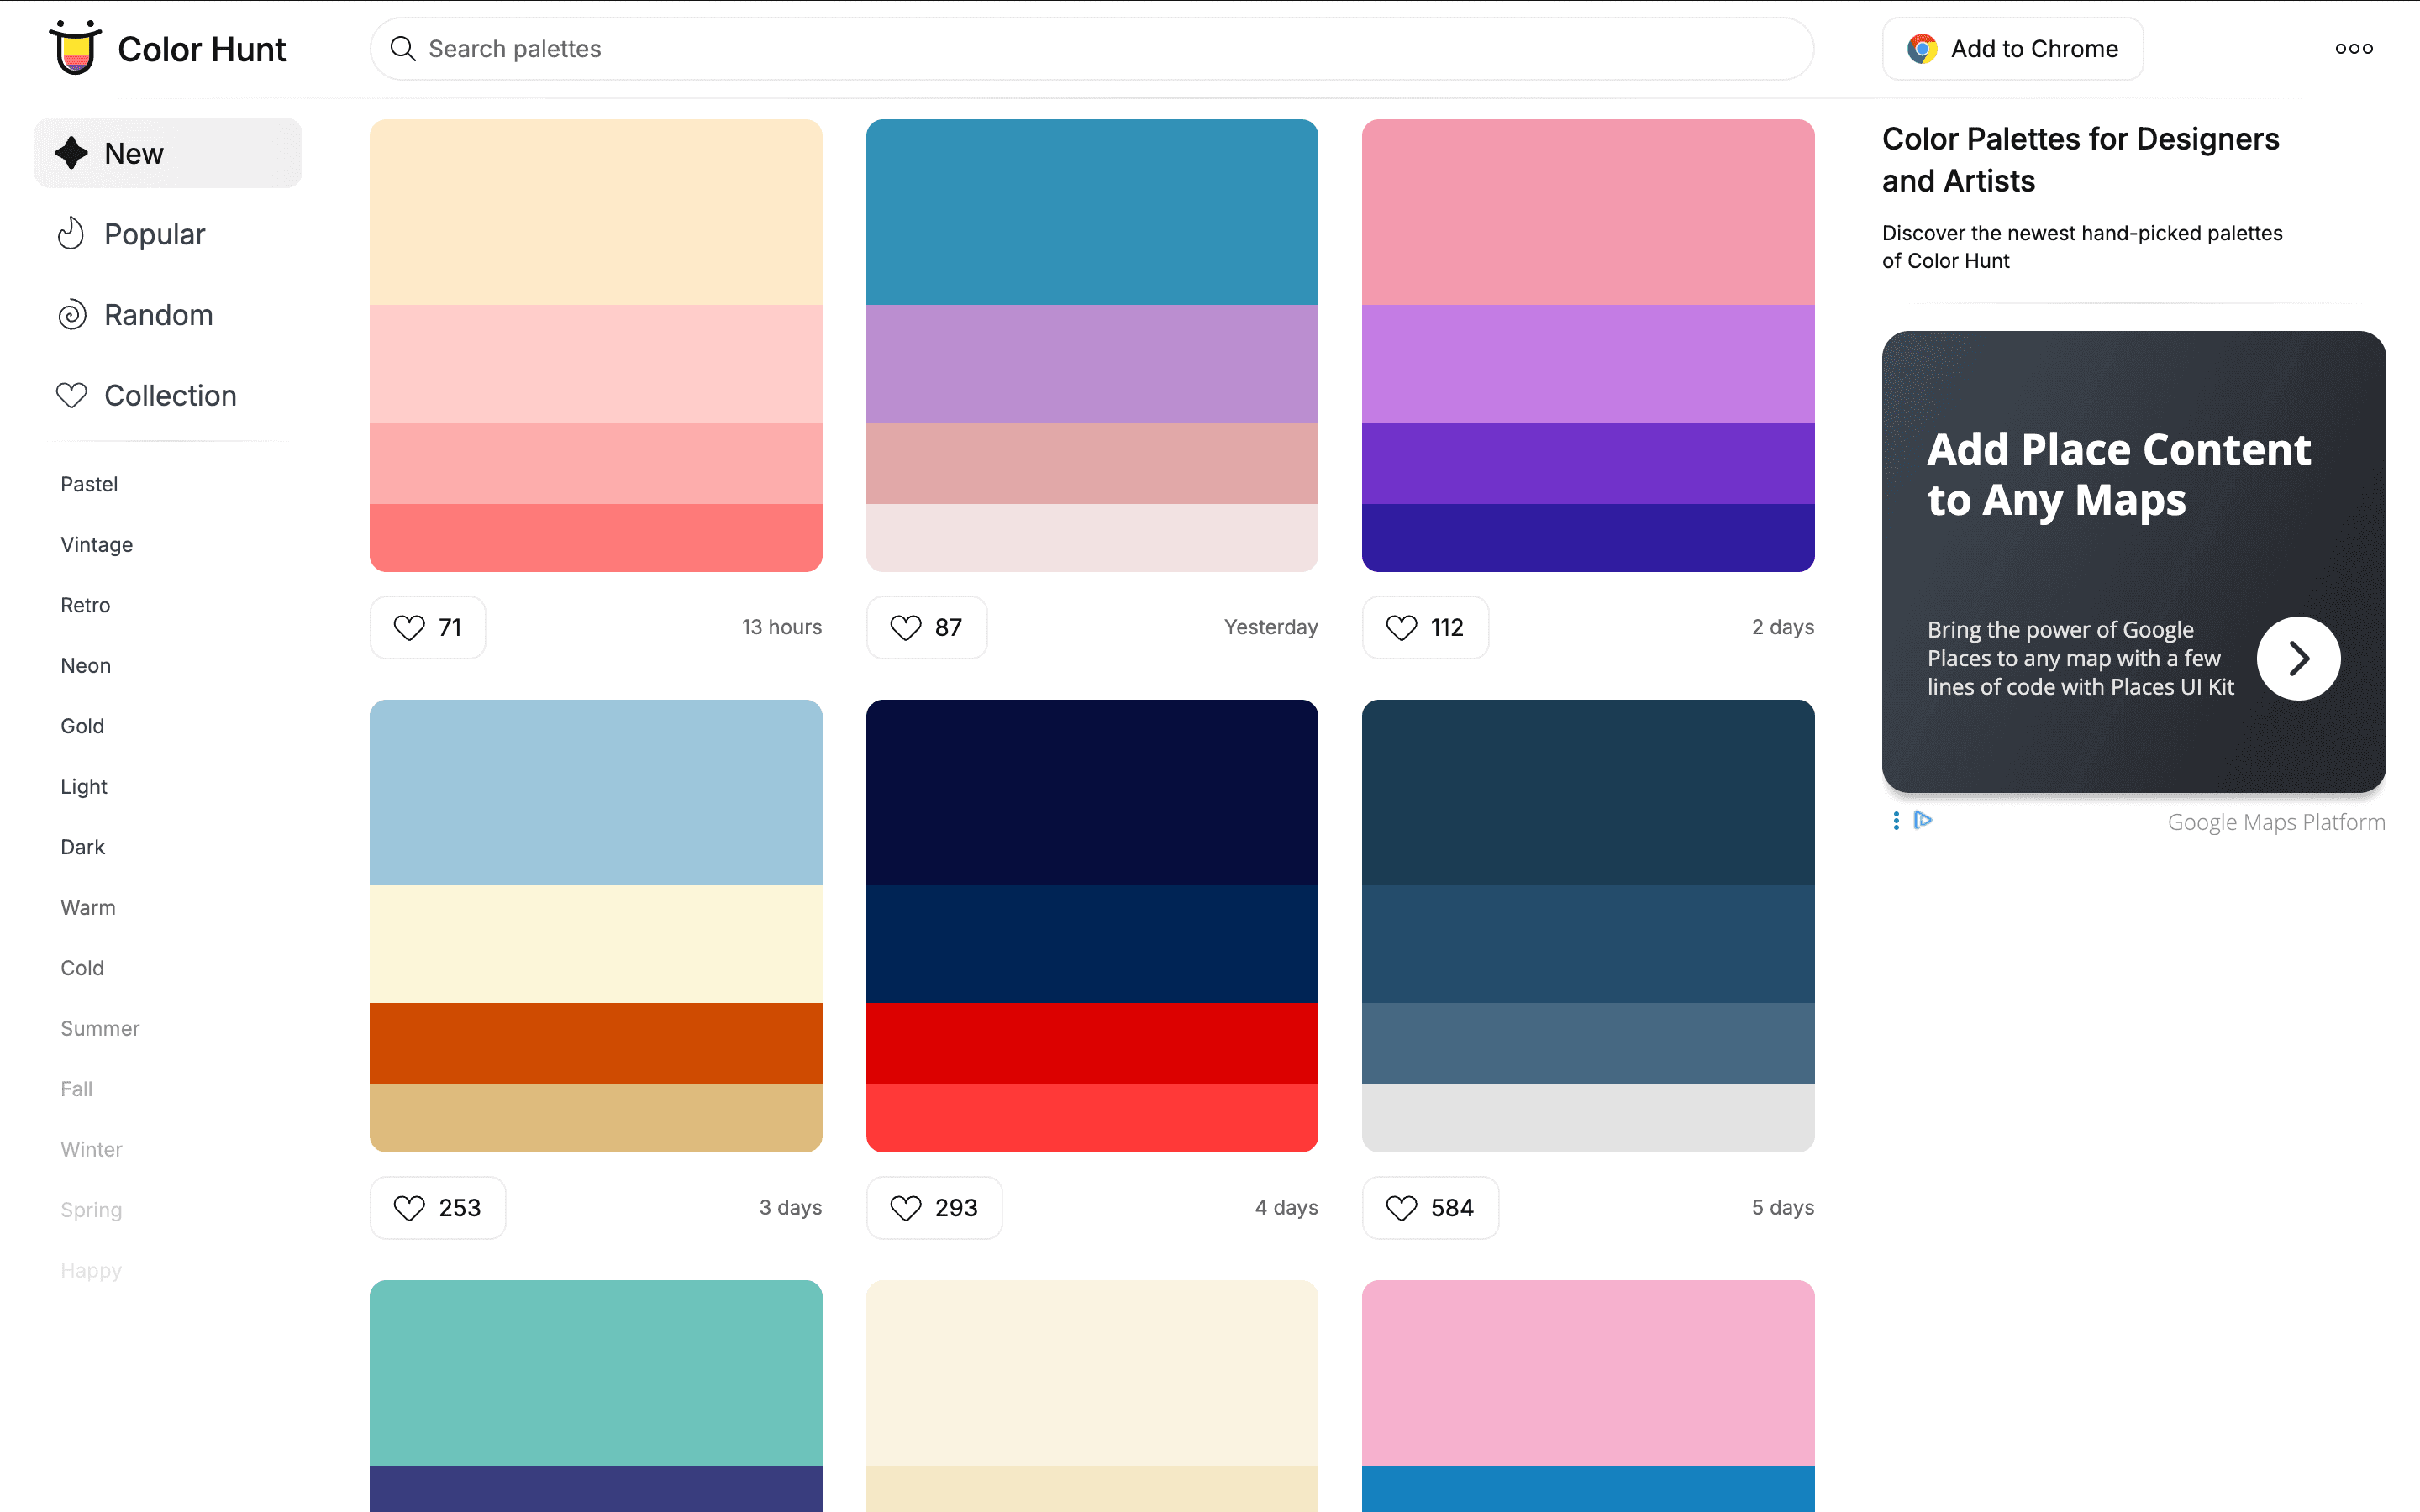Open the three-dots more menu
This screenshot has width=2420, height=1512.
click(x=2353, y=48)
